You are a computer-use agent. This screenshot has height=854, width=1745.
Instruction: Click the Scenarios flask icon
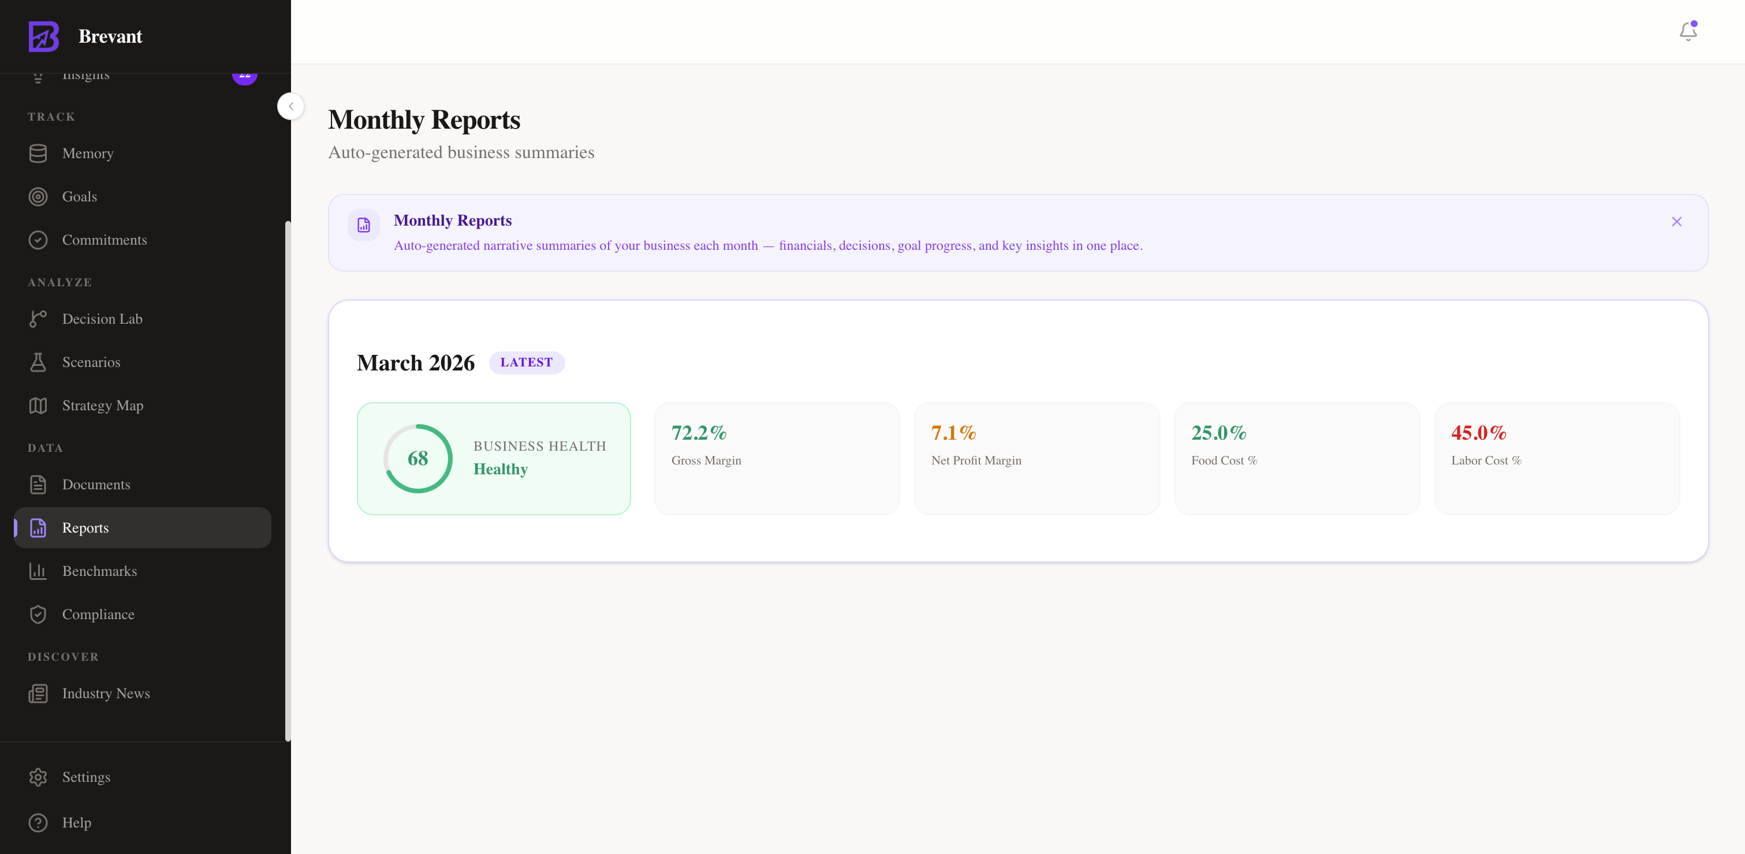(x=38, y=362)
